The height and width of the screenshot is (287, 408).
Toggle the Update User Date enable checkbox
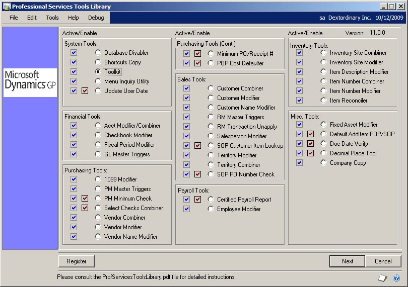click(x=85, y=91)
